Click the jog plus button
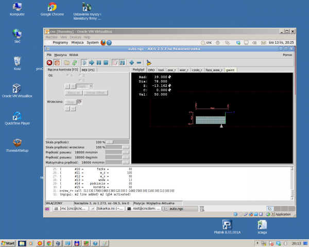Screen dimensions: 309x247 point(73,86)
